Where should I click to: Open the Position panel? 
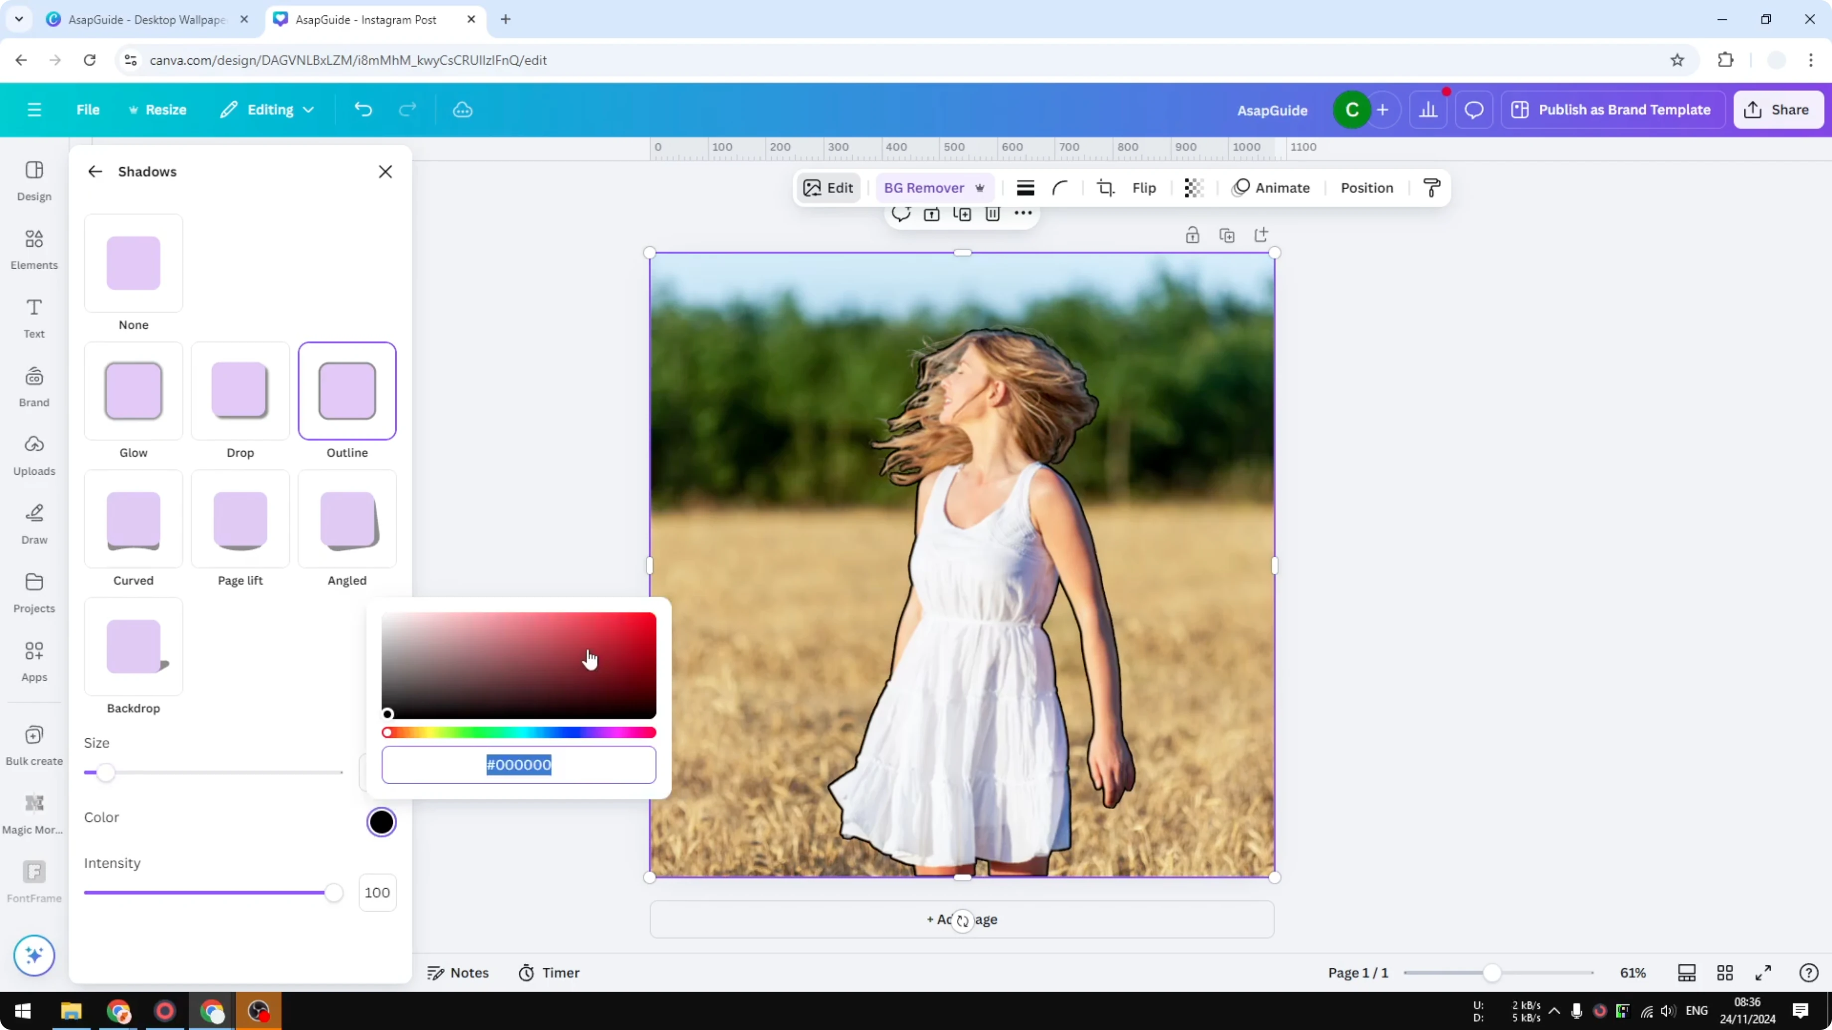[1366, 188]
